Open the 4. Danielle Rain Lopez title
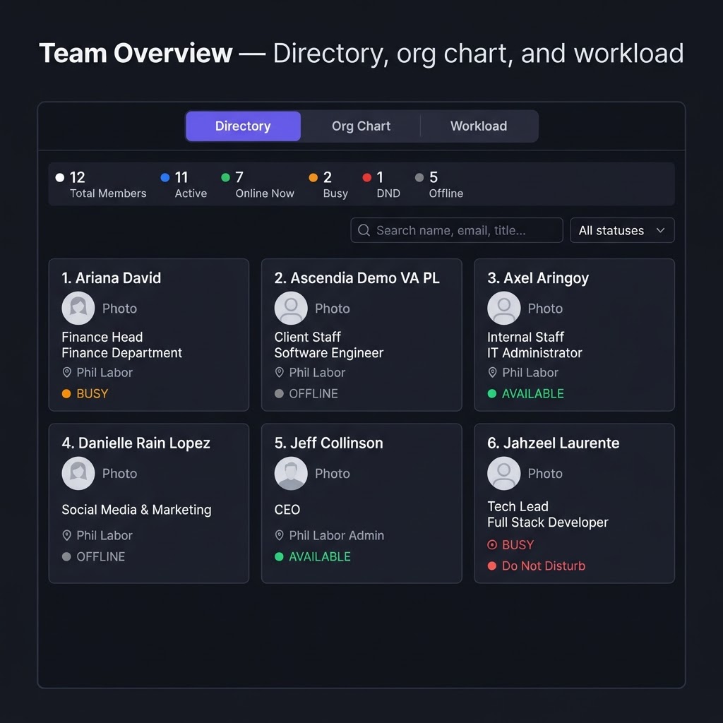 (x=136, y=443)
